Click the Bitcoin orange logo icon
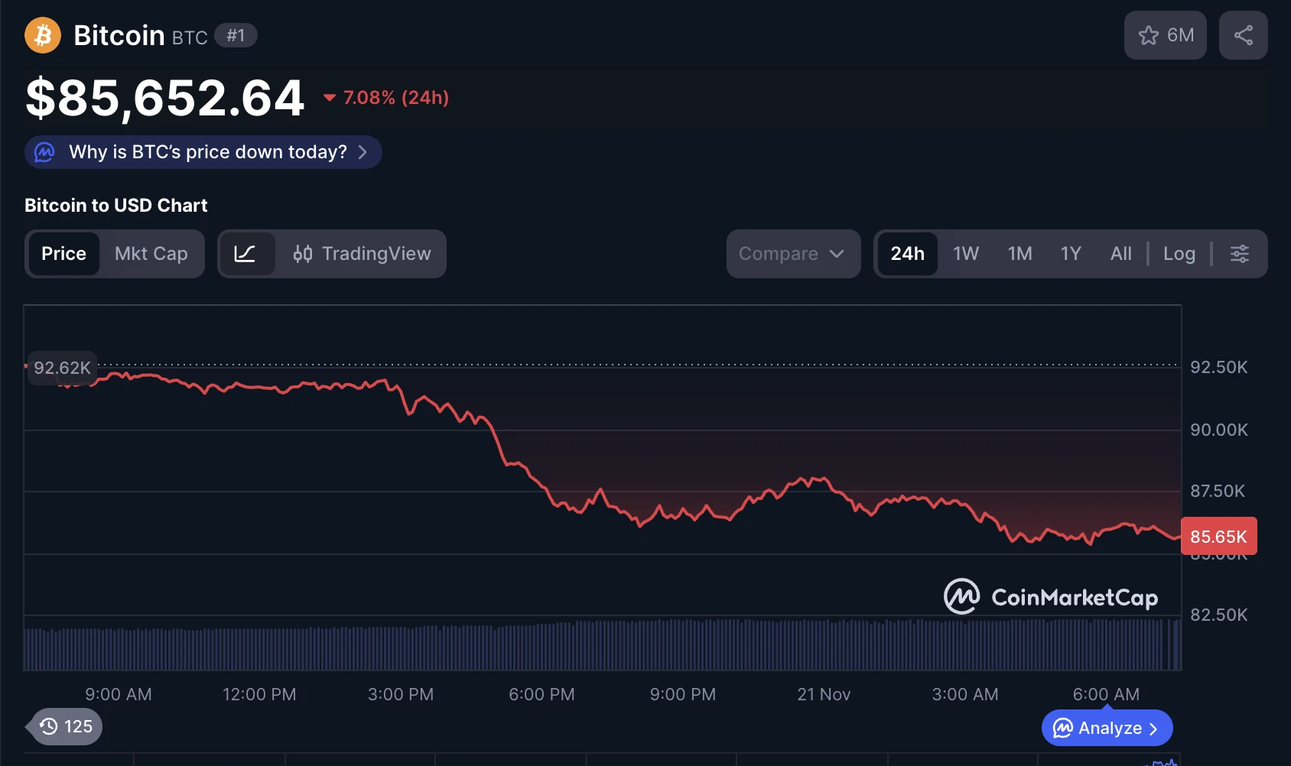The width and height of the screenshot is (1291, 766). (43, 35)
